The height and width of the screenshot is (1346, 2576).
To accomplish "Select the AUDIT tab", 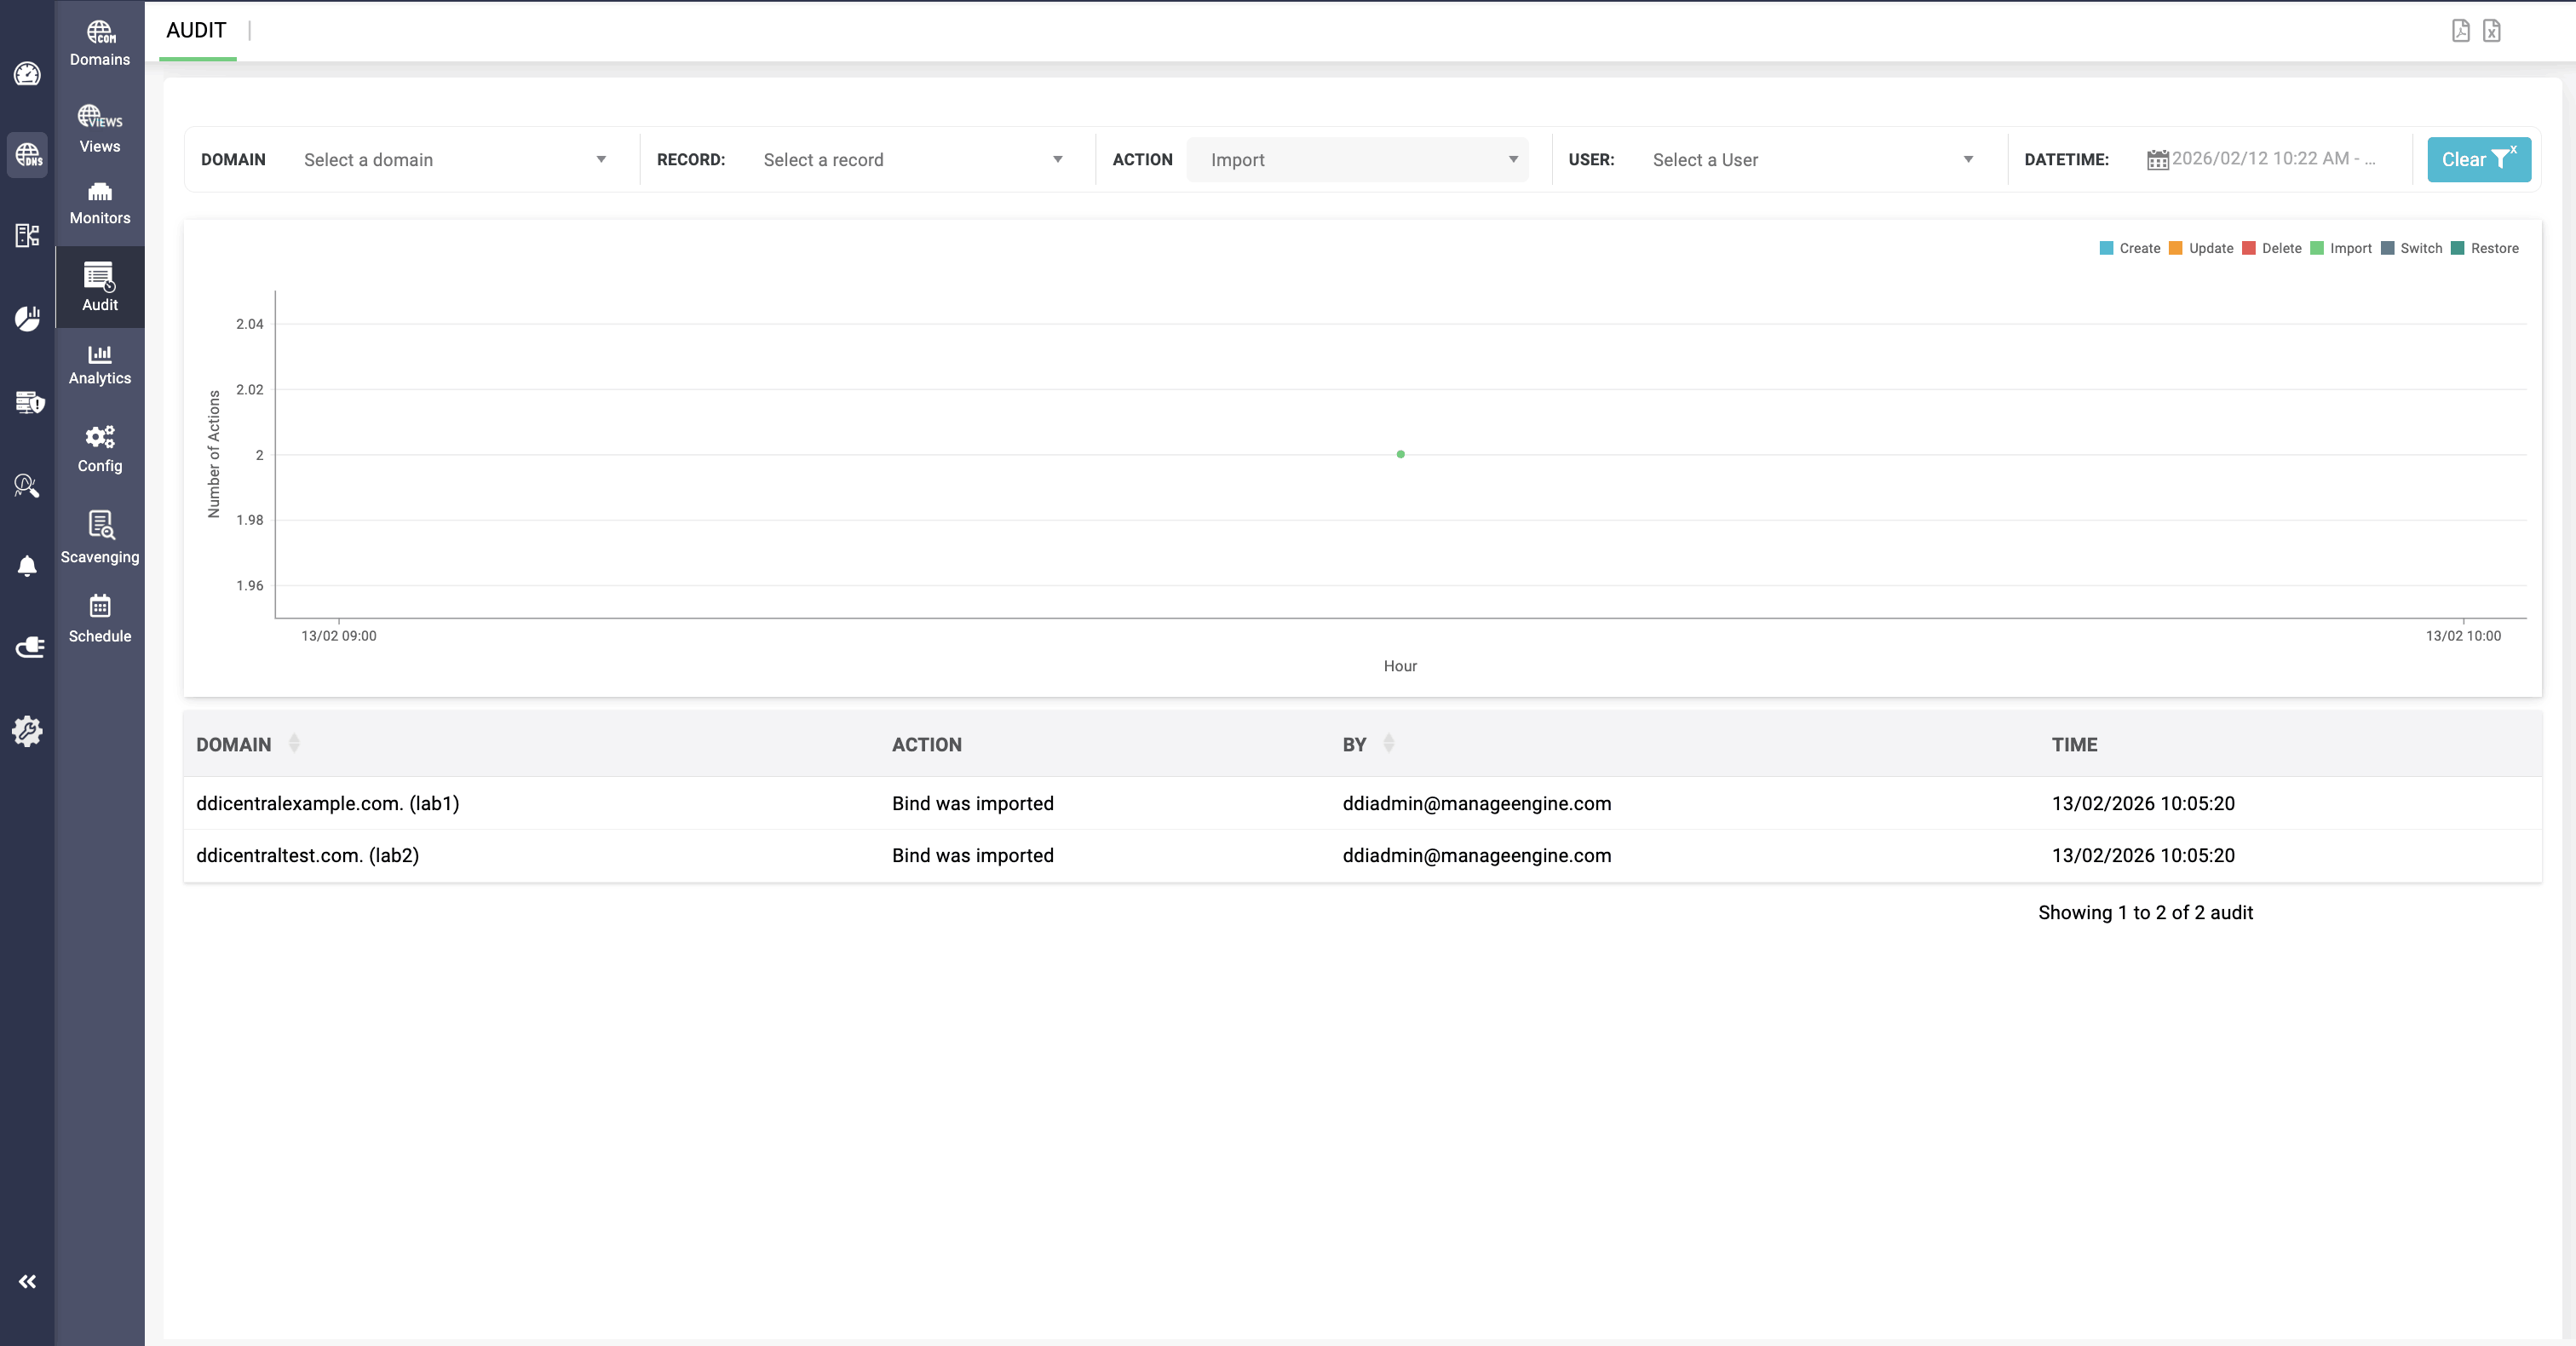I will pyautogui.click(x=196, y=31).
